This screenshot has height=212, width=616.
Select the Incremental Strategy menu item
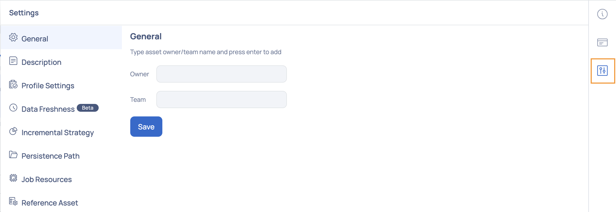click(58, 133)
